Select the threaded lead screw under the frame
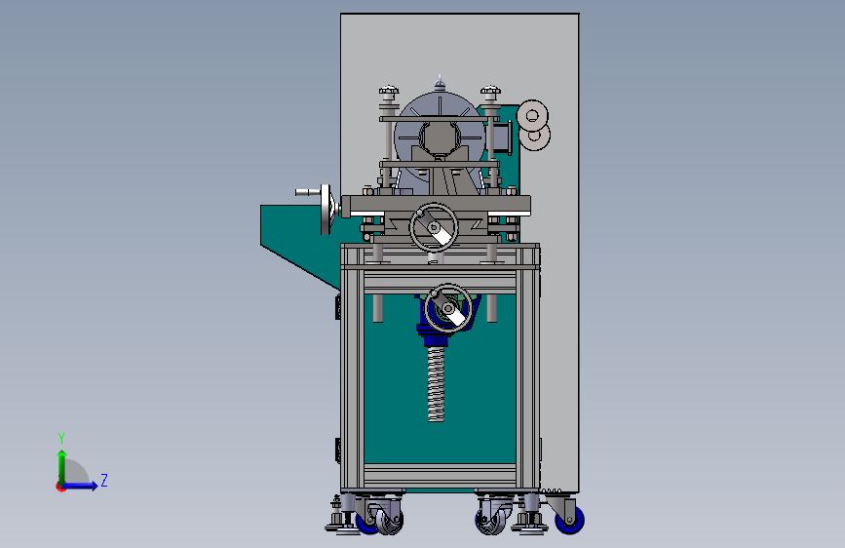This screenshot has width=845, height=548. click(436, 383)
